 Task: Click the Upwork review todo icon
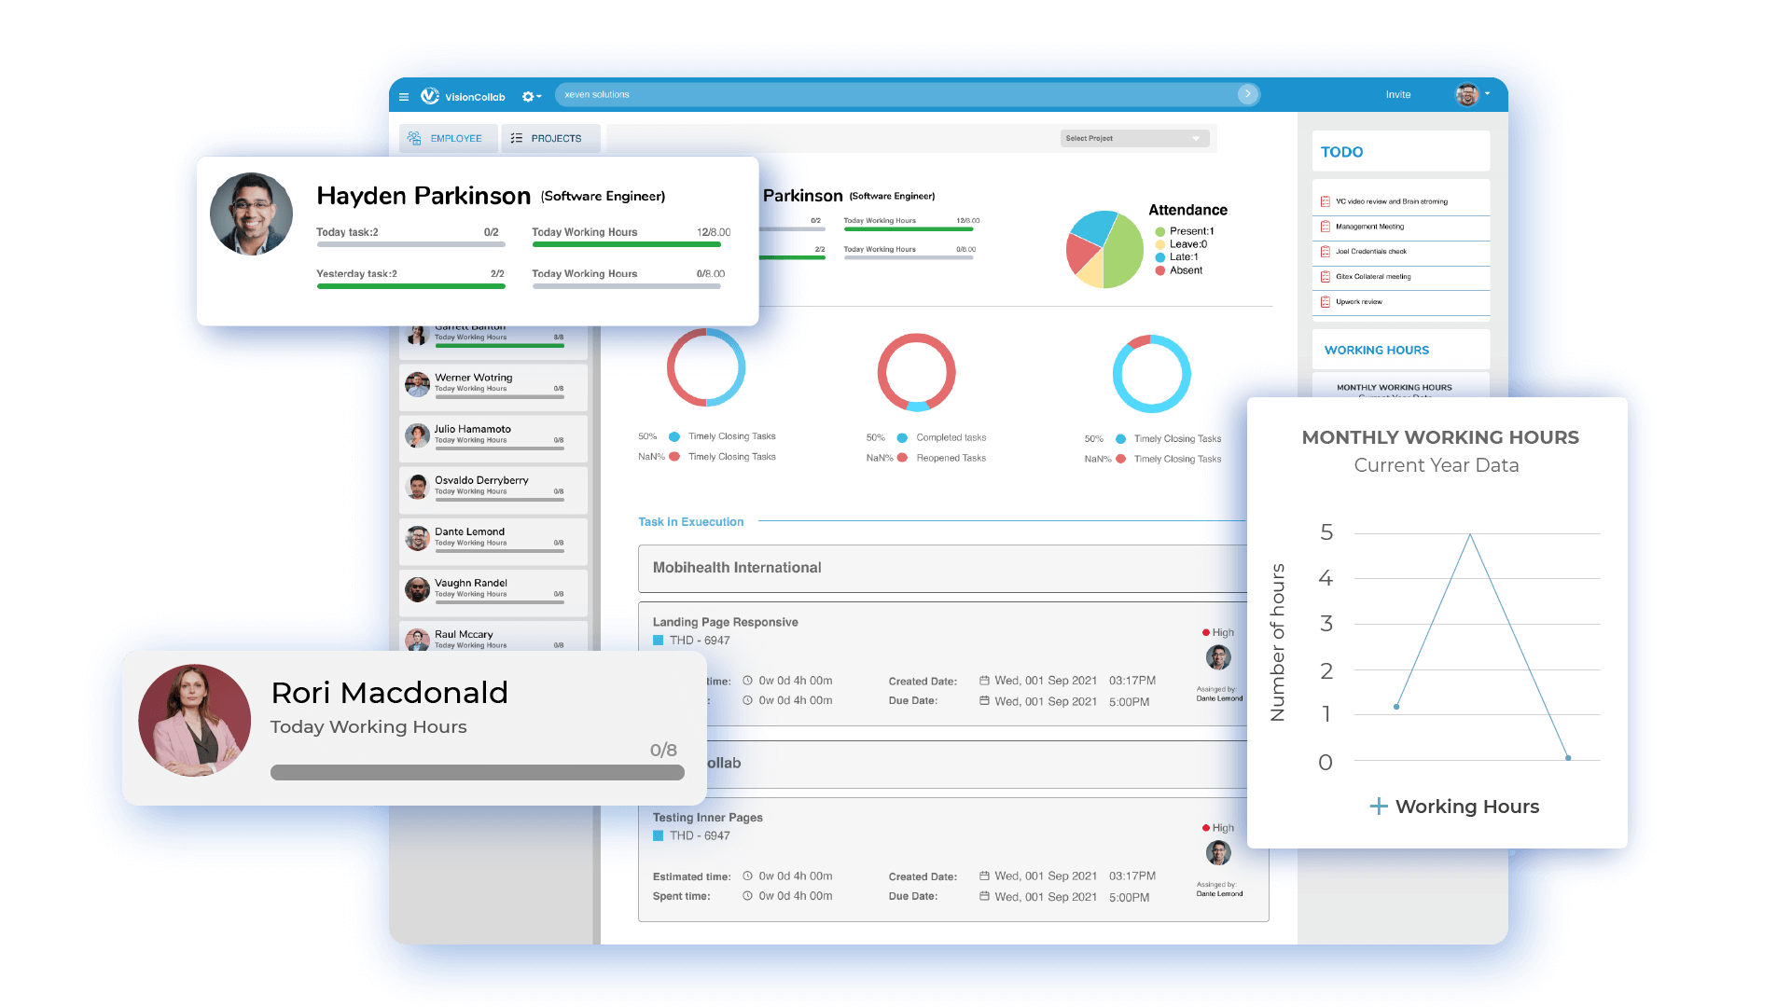pyautogui.click(x=1325, y=302)
